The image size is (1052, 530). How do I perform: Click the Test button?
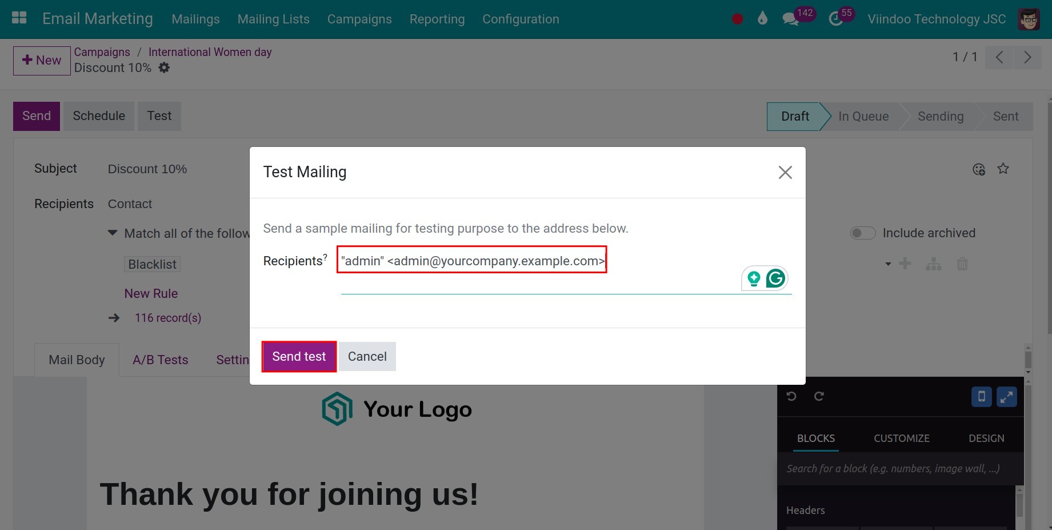[x=159, y=116]
